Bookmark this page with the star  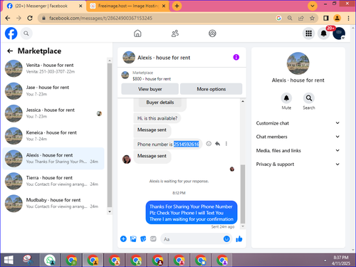(x=312, y=18)
